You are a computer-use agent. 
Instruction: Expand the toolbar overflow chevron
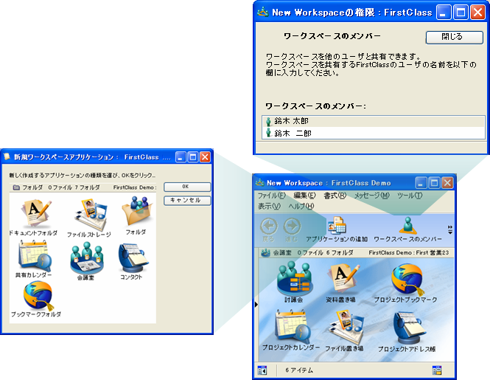pos(450,229)
